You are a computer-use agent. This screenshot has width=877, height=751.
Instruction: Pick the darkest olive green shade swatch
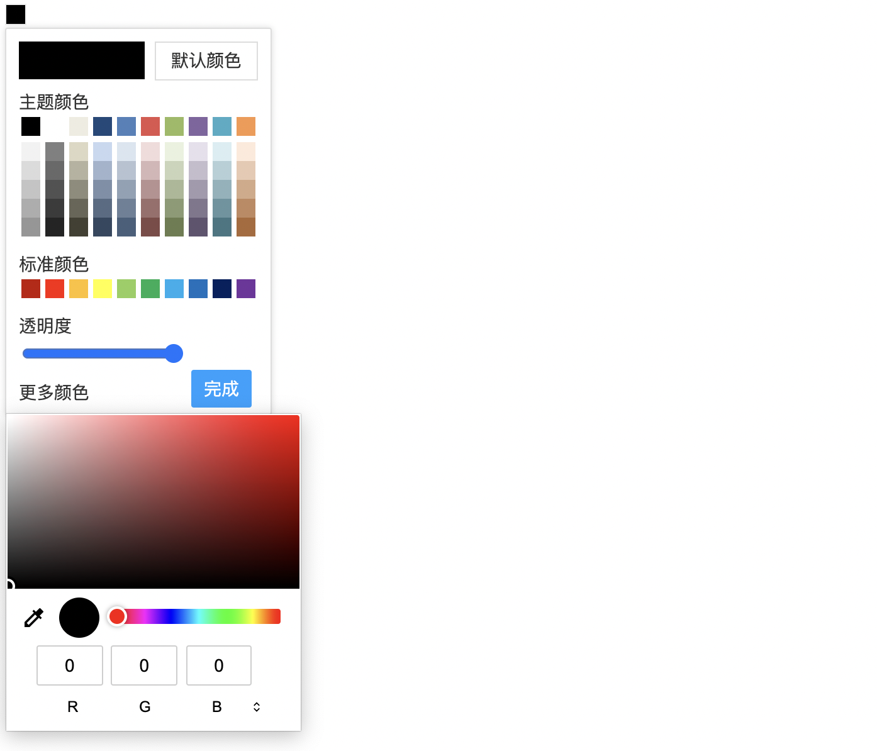point(174,227)
